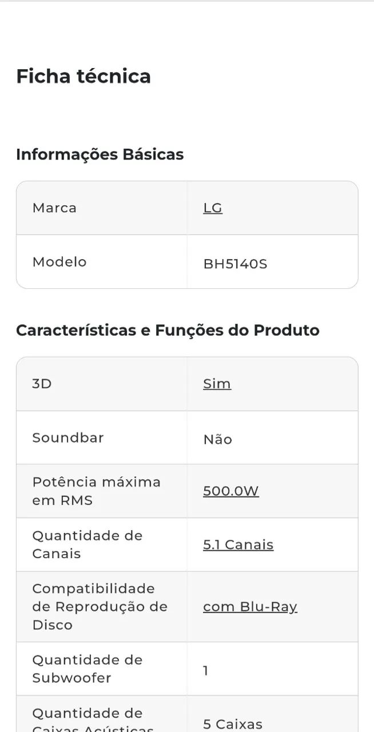Select the Modelo row label
This screenshot has height=732, width=374.
(59, 262)
